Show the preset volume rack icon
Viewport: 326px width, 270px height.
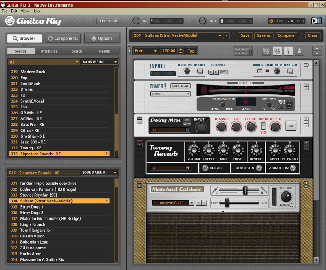point(244,51)
